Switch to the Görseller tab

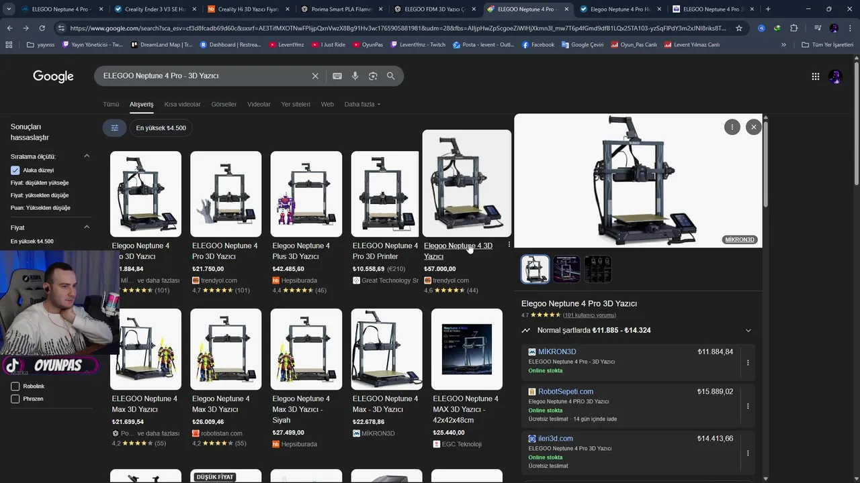coord(224,104)
